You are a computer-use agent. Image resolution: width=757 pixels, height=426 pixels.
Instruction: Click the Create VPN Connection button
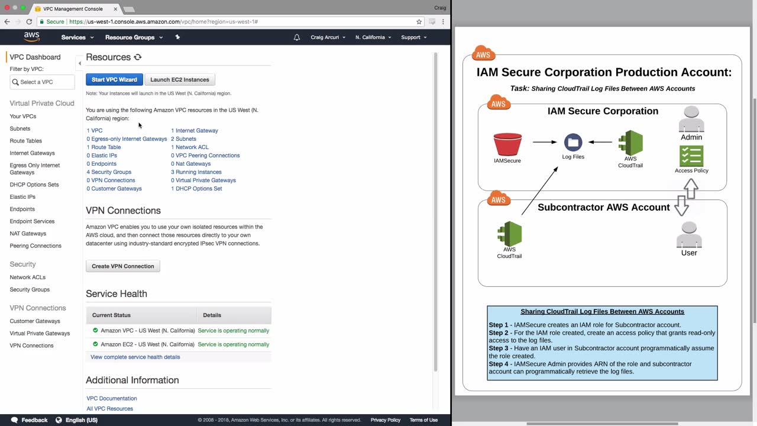click(123, 266)
